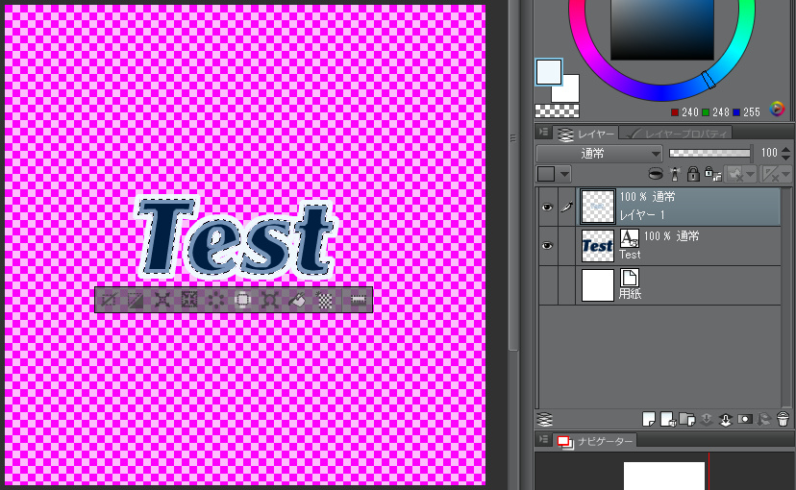
Task: Toggle Lock layer padlock
Action: [693, 174]
